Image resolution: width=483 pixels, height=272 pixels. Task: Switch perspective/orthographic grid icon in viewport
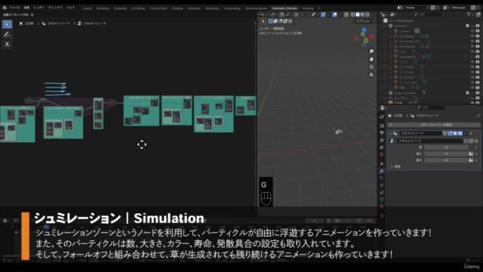coord(371,75)
